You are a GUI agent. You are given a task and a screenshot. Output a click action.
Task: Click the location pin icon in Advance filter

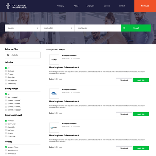8,55
